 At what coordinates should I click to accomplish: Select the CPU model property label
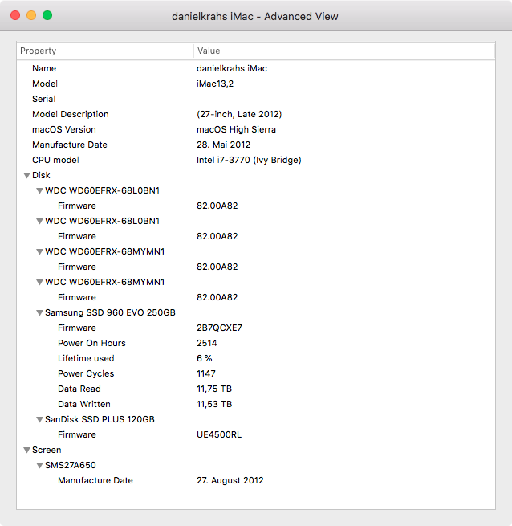pyautogui.click(x=55, y=160)
